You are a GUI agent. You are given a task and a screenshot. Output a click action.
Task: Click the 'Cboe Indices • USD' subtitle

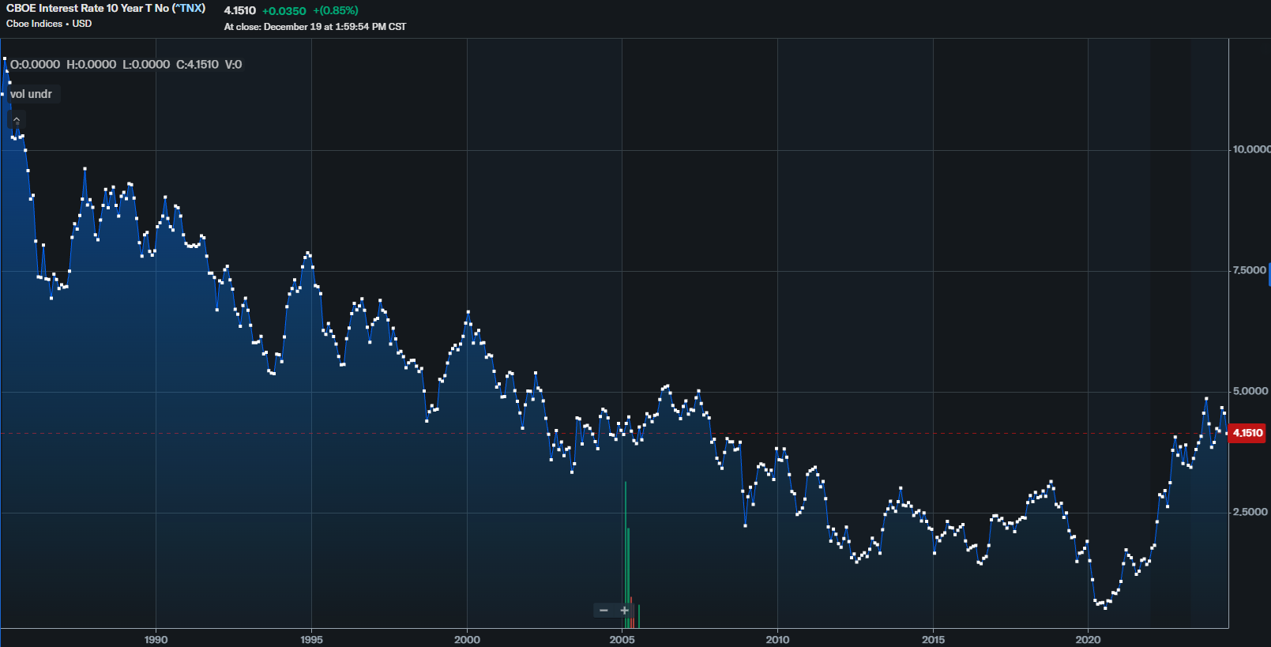point(49,24)
